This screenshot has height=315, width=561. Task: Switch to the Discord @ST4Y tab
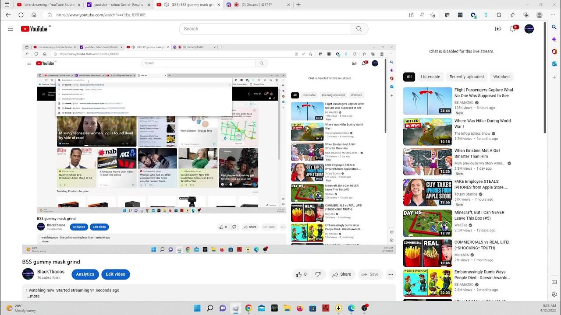coord(257,4)
